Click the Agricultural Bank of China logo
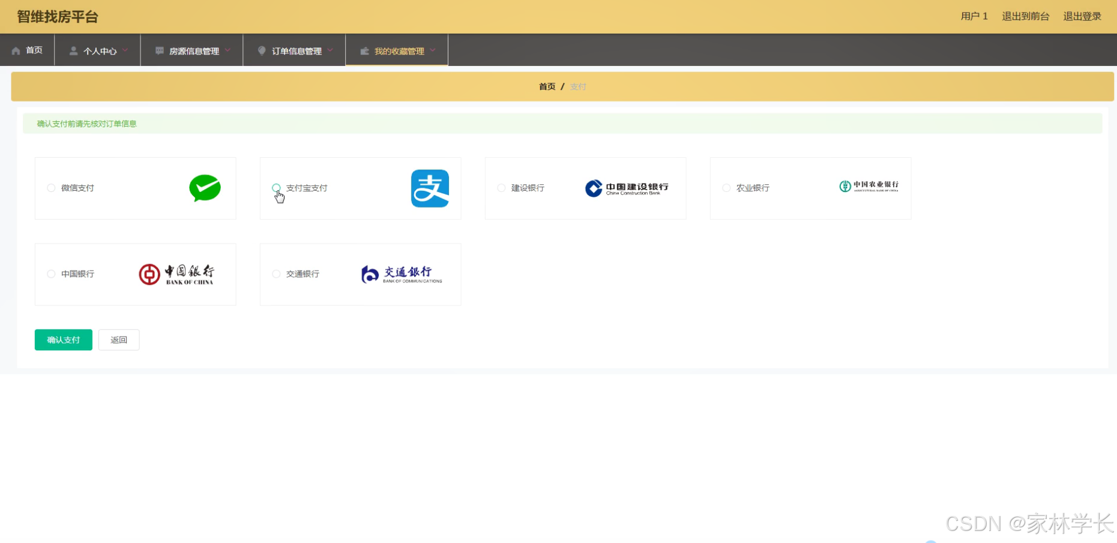 click(869, 186)
